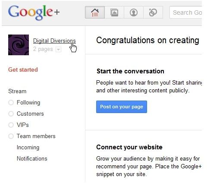Open the Home stream icon
This screenshot has height=183, width=207.
click(95, 13)
